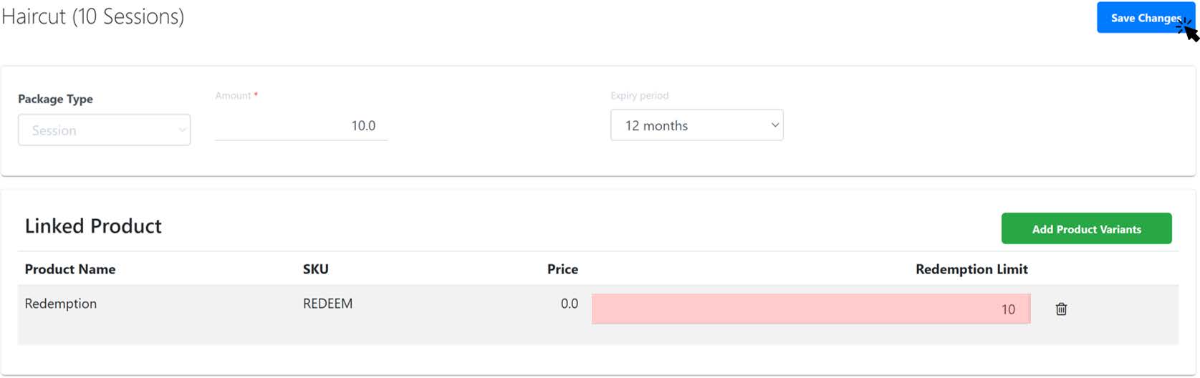Viewport: 1200px width, 378px height.
Task: Click the SKU column header
Action: tap(316, 269)
